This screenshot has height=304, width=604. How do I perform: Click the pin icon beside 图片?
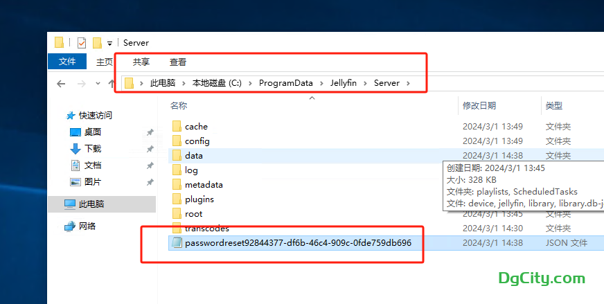click(150, 182)
